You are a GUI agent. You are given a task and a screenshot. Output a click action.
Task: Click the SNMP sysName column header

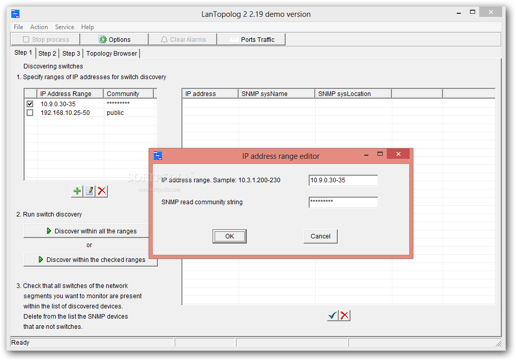276,94
